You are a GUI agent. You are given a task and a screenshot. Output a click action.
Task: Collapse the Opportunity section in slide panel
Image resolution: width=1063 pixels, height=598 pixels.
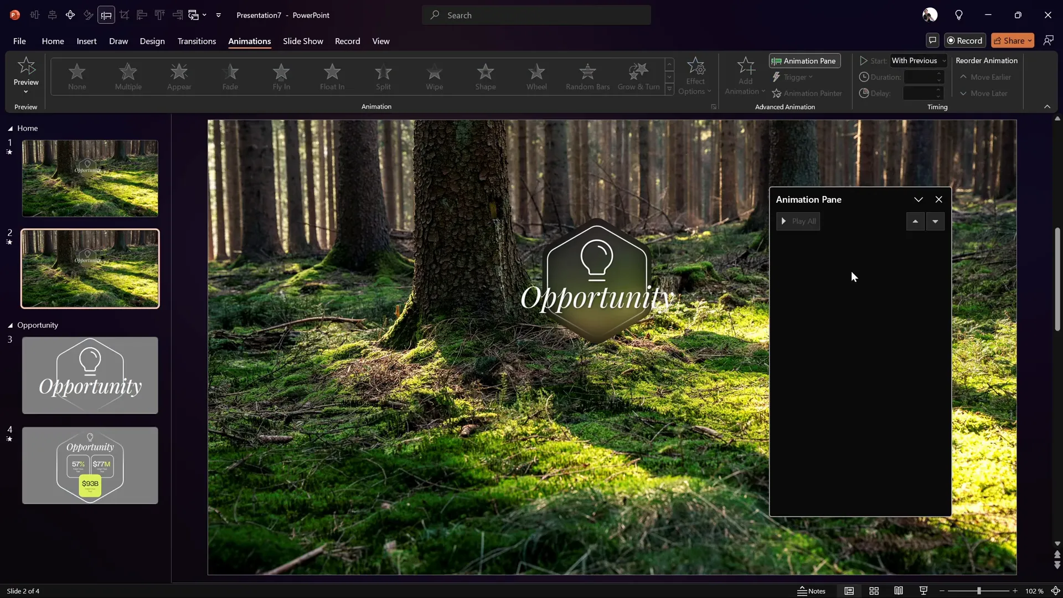pos(10,326)
